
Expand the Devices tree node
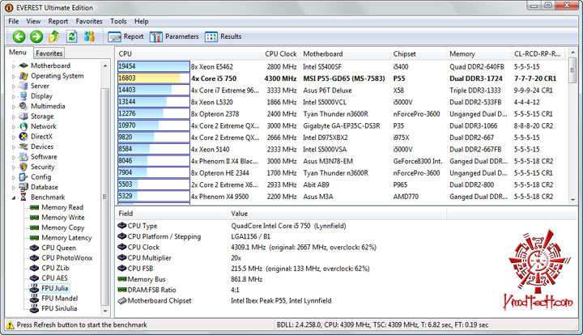coord(14,147)
